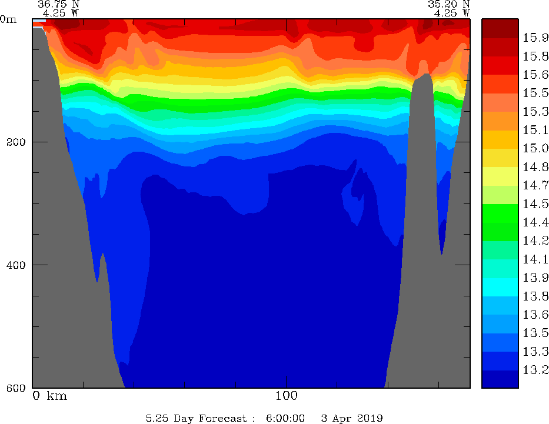This screenshot has height=424, width=549.
Task: Select the 14.2 colorbar label
Action: pyautogui.click(x=535, y=241)
